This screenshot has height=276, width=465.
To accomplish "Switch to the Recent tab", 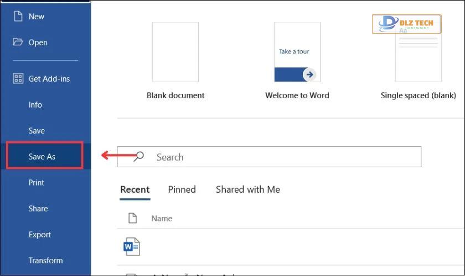I will click(x=135, y=190).
